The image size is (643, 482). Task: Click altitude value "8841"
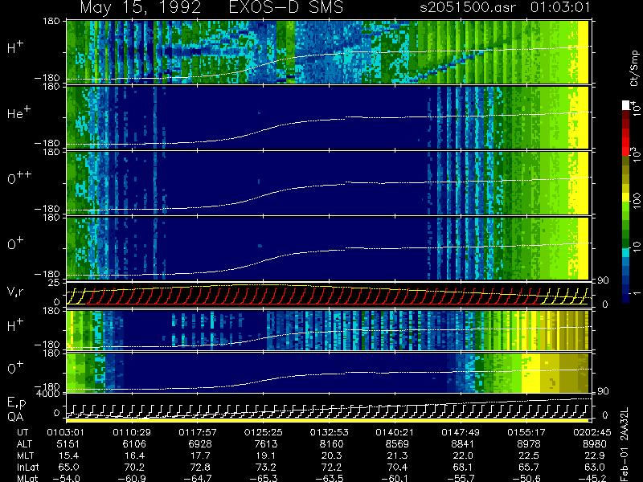pyautogui.click(x=463, y=444)
